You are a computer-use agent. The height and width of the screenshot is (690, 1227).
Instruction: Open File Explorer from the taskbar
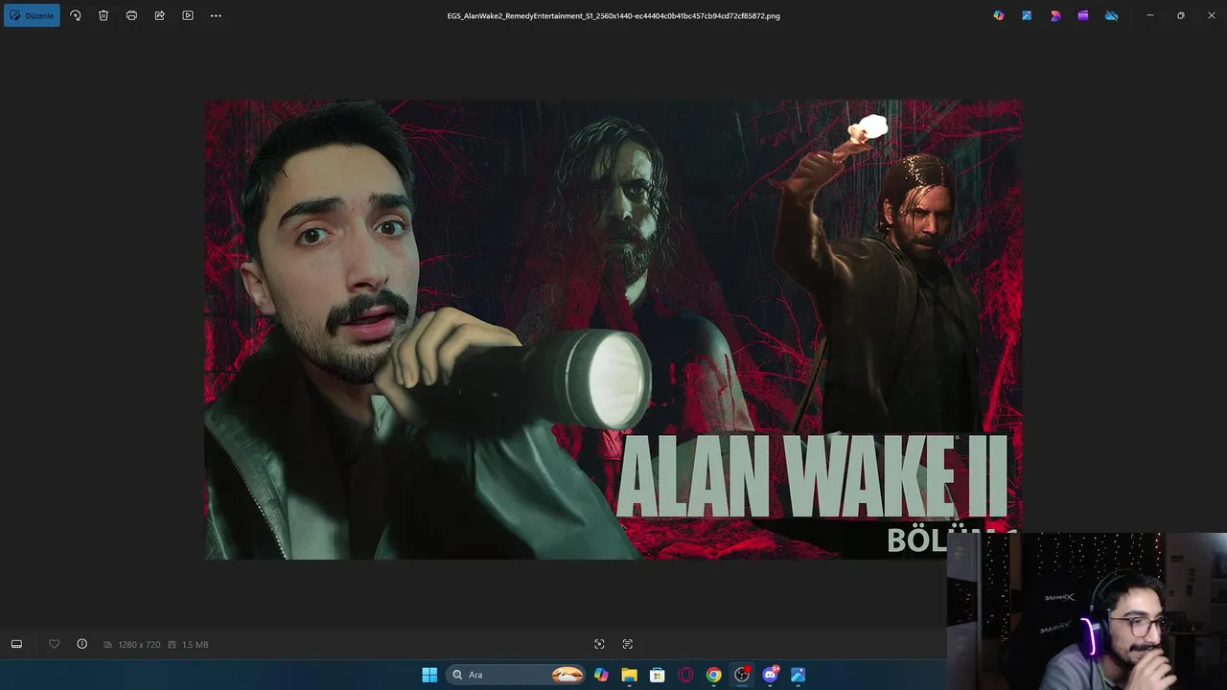point(629,675)
